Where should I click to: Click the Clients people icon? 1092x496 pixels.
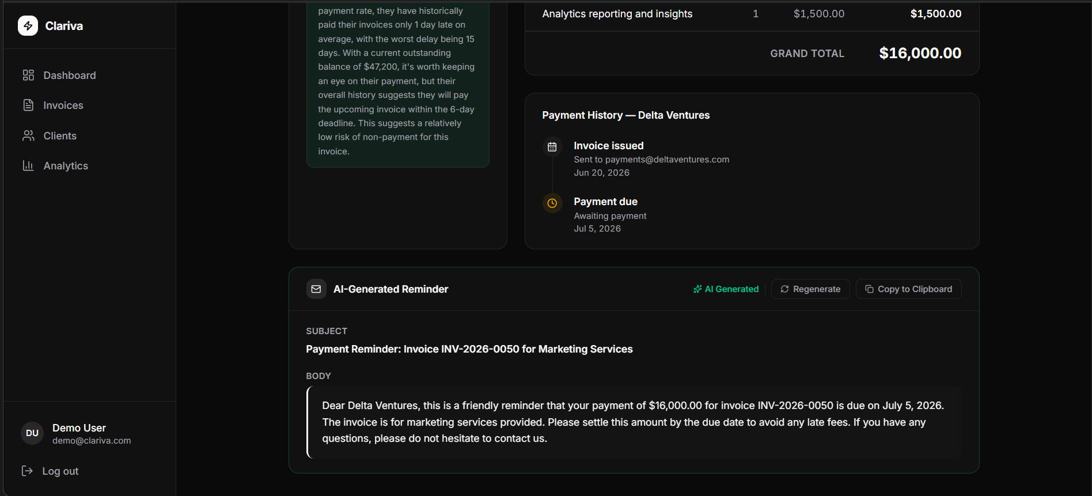pyautogui.click(x=28, y=136)
